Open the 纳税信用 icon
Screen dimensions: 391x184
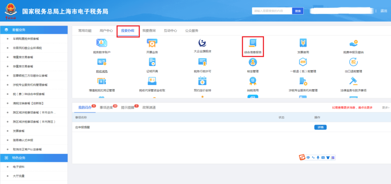[x=253, y=81]
